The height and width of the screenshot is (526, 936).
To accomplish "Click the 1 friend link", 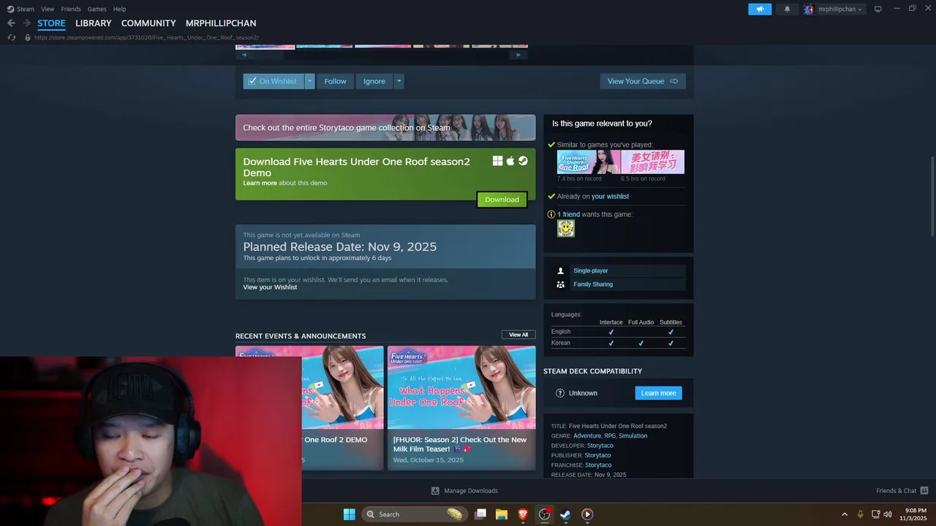I will click(568, 215).
